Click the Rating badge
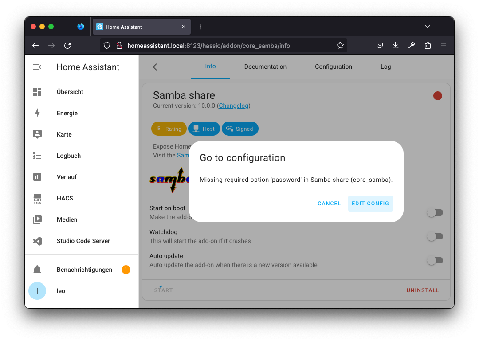Viewport: 479px width, 341px height. pyautogui.click(x=169, y=129)
